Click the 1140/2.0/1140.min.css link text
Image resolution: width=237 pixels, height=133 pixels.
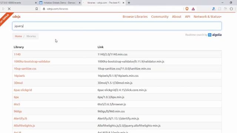113,54
